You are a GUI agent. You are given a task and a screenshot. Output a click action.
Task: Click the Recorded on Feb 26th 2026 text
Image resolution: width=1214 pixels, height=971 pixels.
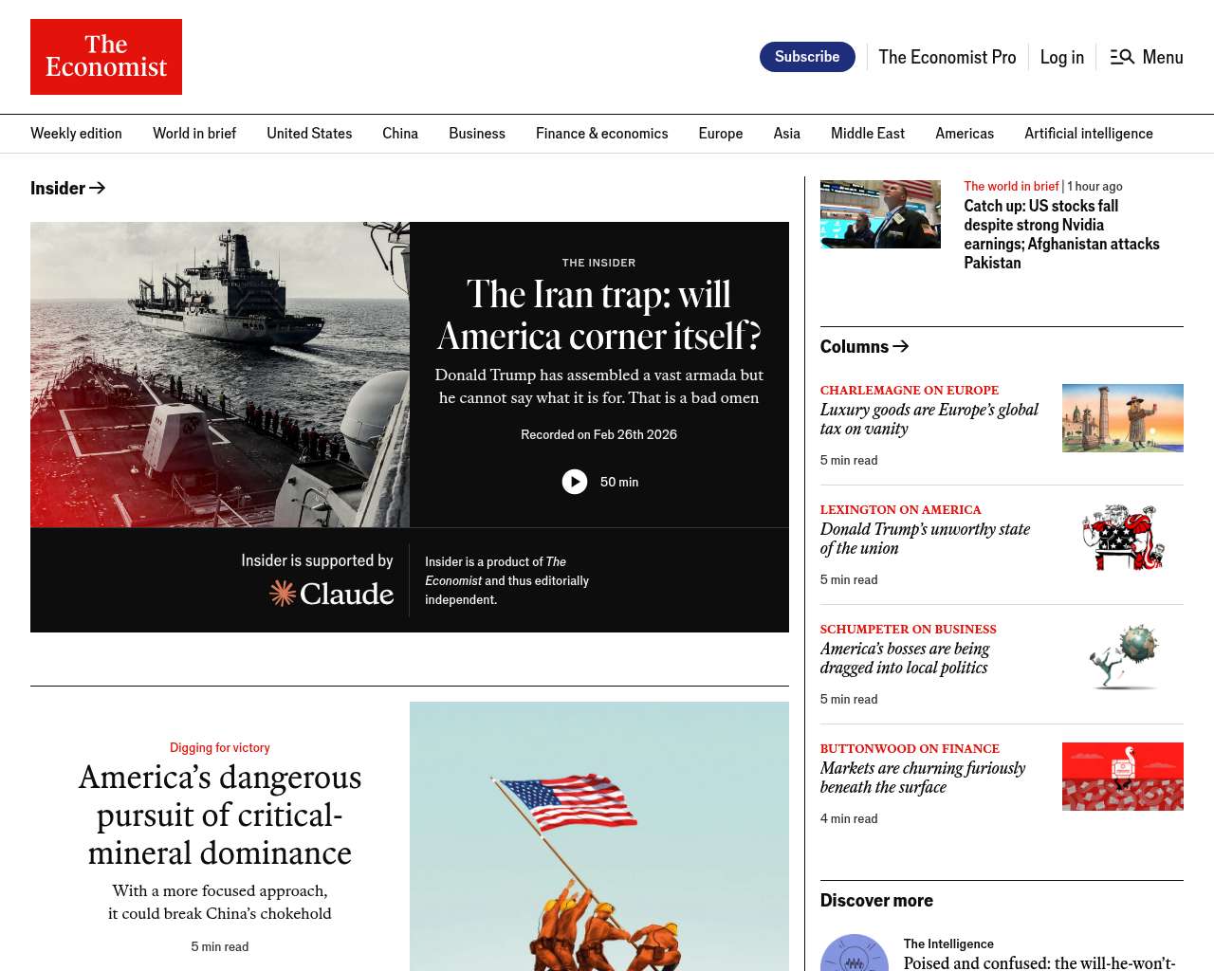pyautogui.click(x=599, y=435)
